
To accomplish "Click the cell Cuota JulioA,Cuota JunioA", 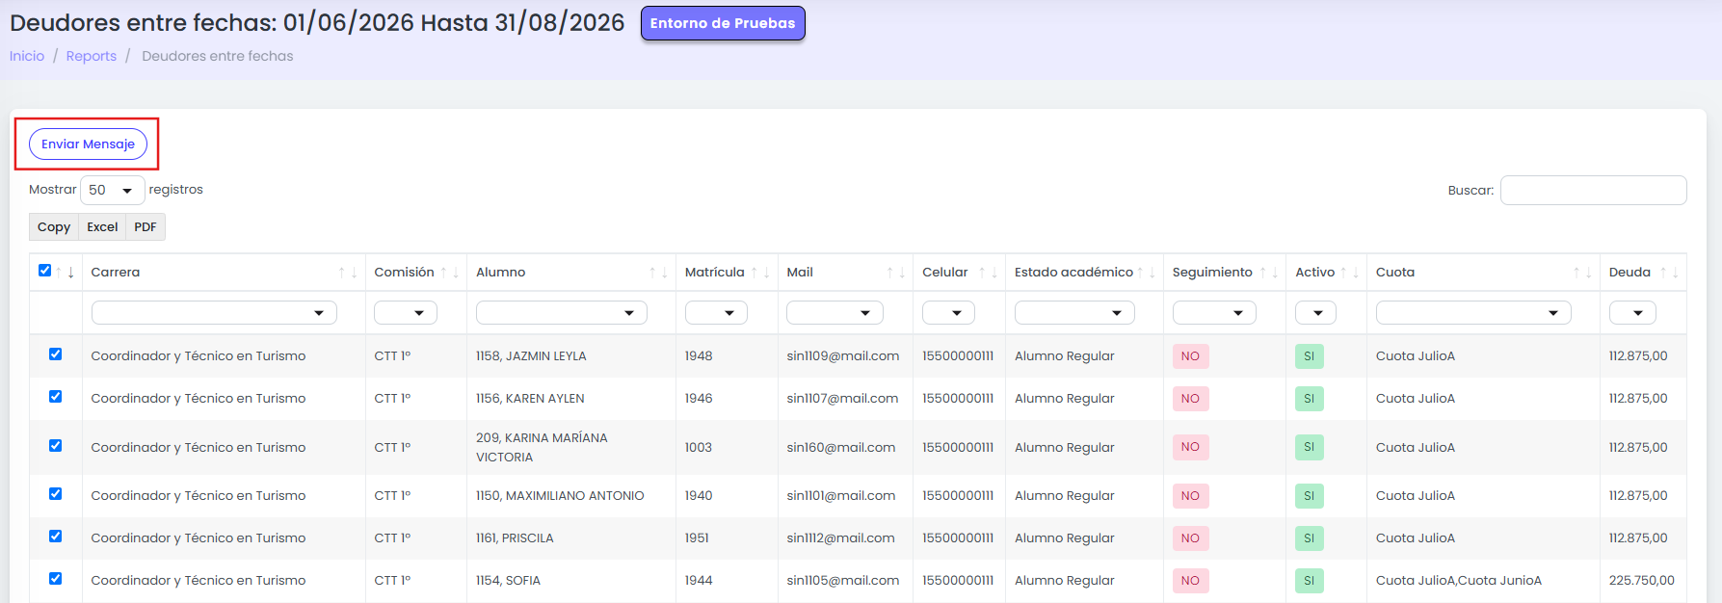I will tap(1459, 581).
